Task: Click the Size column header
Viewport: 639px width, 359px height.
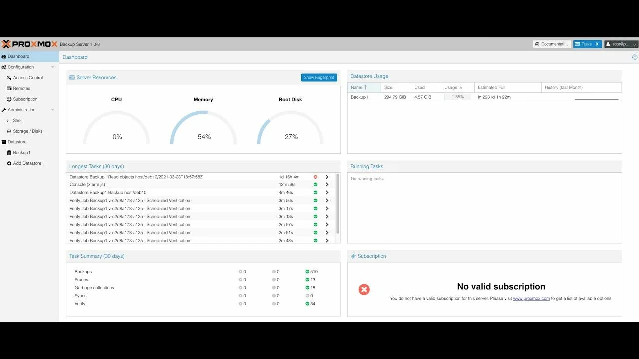Action: tap(396, 87)
